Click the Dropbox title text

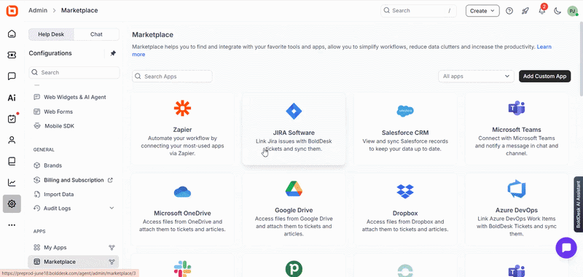405,213
